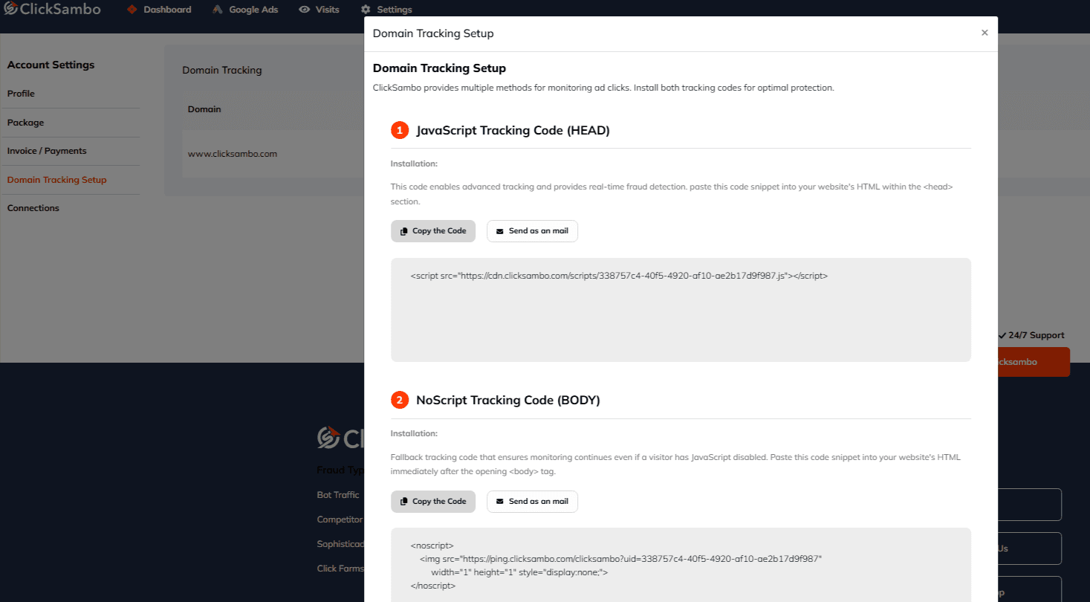Copy the NoScript BODY tracking code
Image resolution: width=1090 pixels, height=602 pixels.
pos(432,502)
